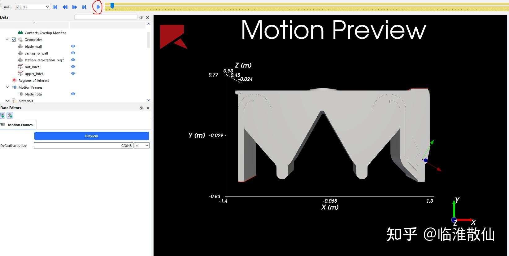Hide the casing_ro_wall geometry

tap(73, 53)
